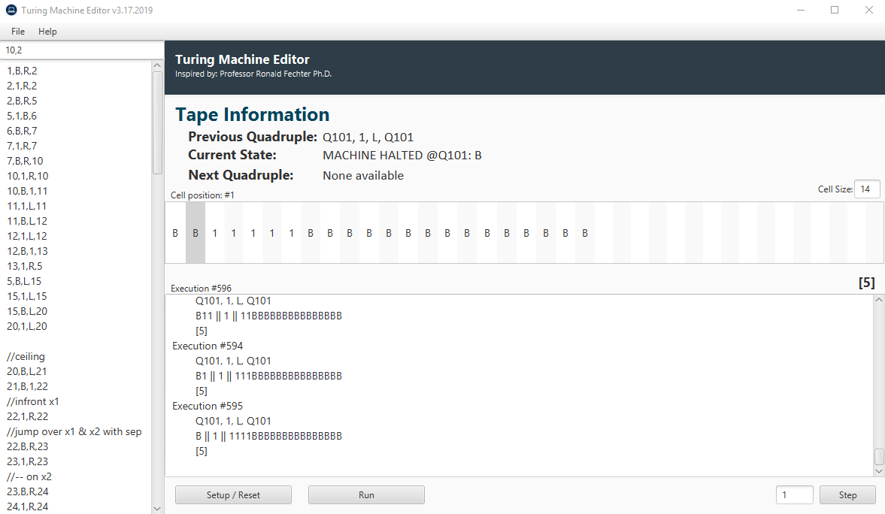
Task: Click the quadruple list scroll up arrow
Action: pos(157,65)
